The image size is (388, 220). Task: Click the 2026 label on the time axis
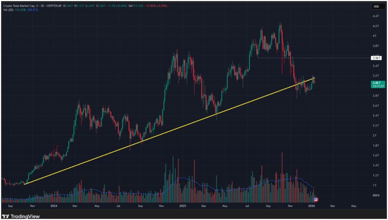(312, 206)
